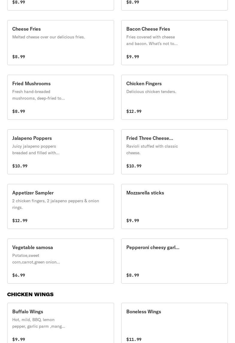Click the $9.99 price on Bacon Cheese Fries
This screenshot has width=235, height=343.
pyautogui.click(x=133, y=57)
